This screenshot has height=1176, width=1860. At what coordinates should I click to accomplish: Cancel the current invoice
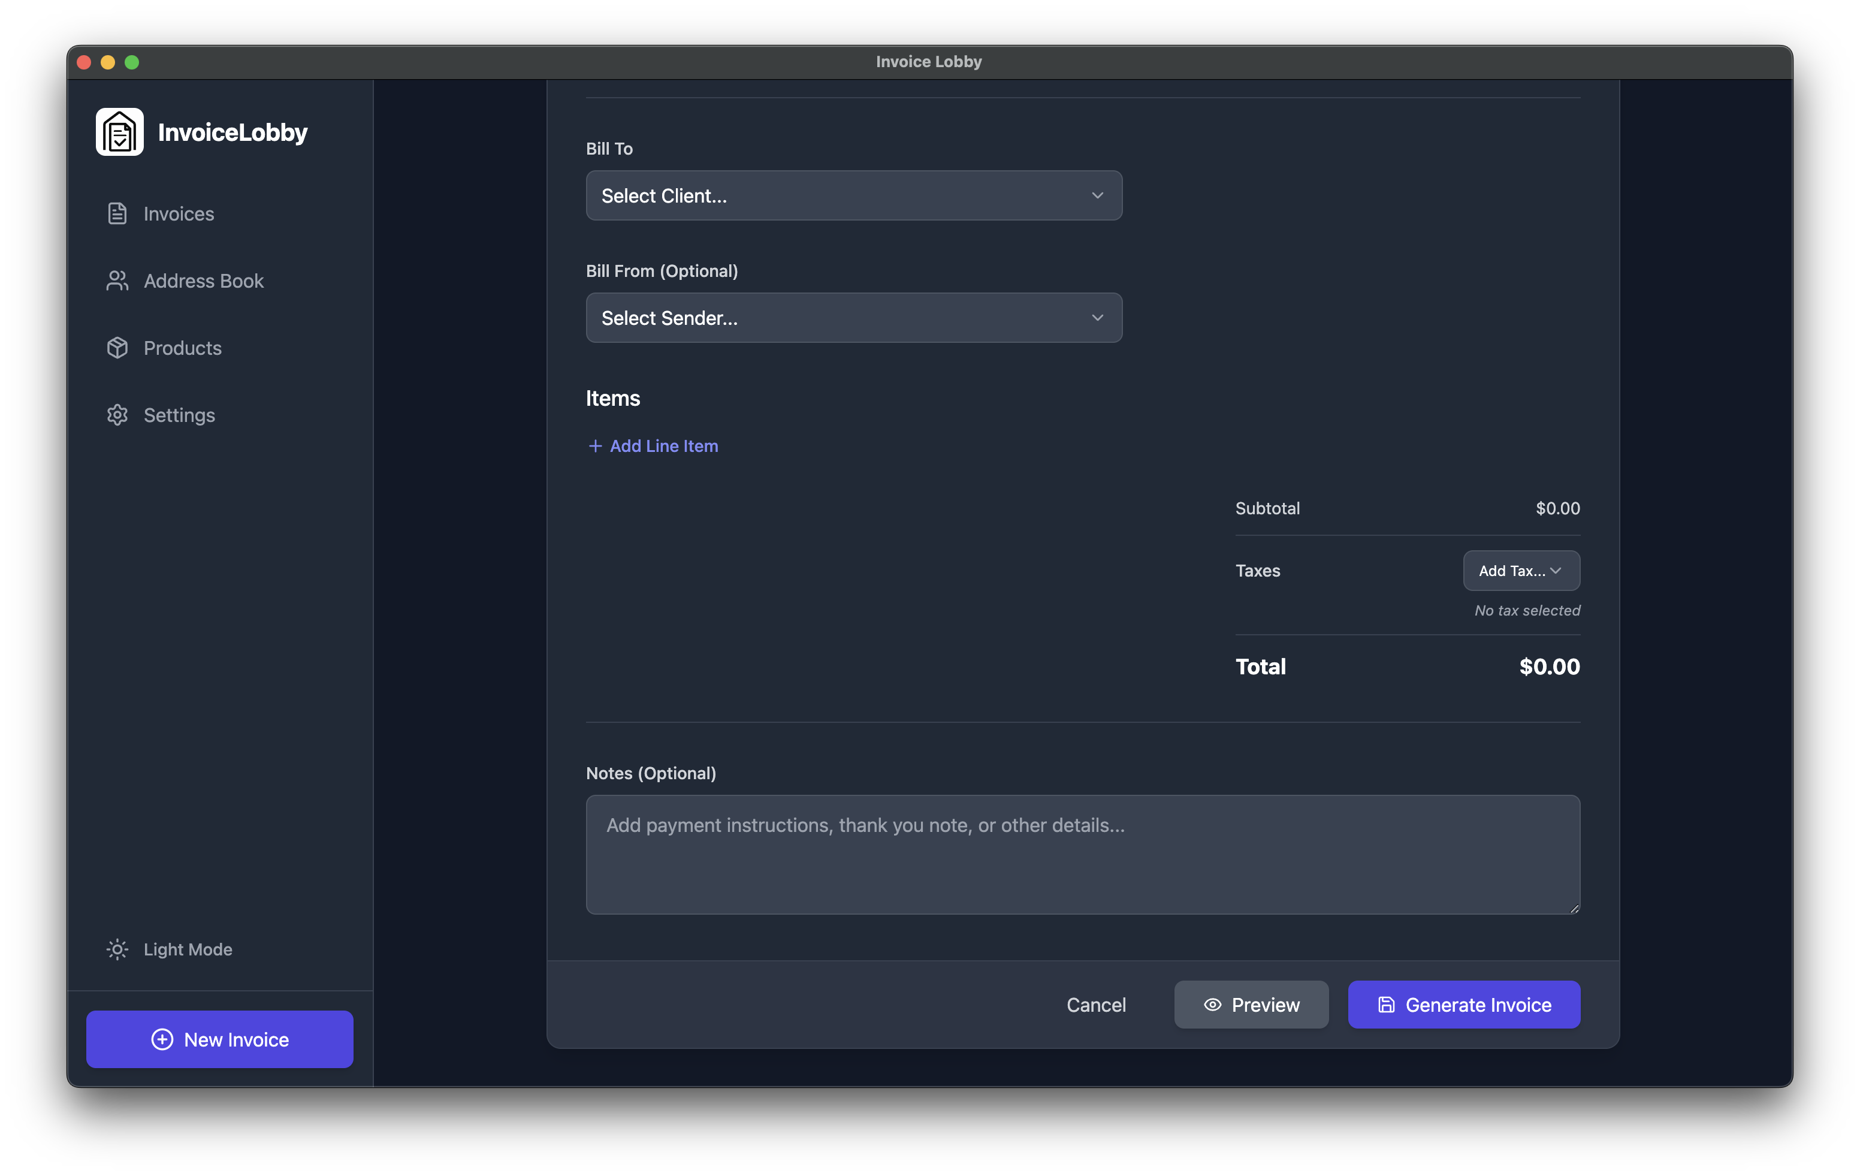point(1096,1005)
